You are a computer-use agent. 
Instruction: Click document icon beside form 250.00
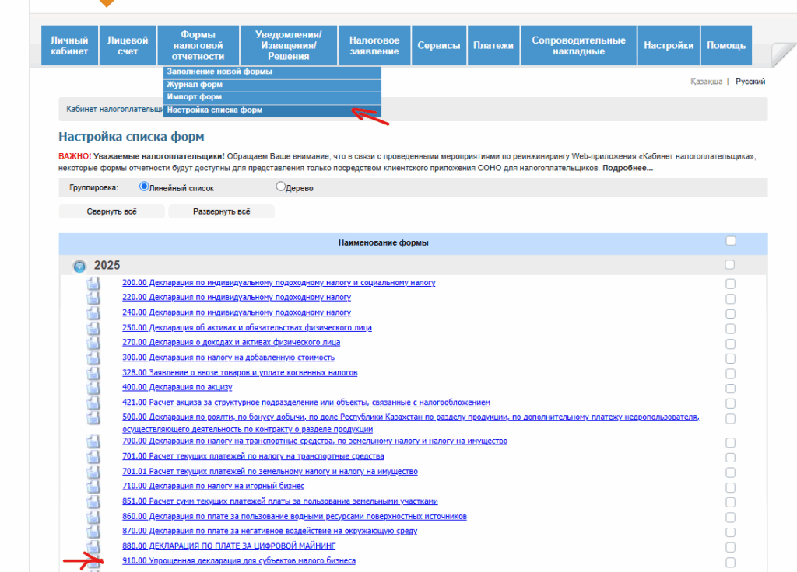(93, 329)
